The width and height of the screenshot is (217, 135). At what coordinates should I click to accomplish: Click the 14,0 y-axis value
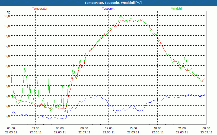click(x=7, y=36)
